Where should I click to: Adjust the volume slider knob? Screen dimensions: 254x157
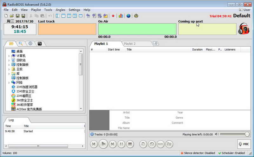(247, 134)
